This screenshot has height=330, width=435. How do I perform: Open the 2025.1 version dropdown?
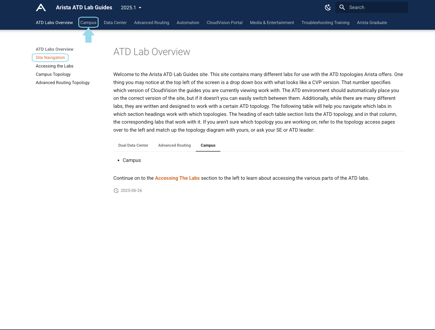tap(131, 8)
